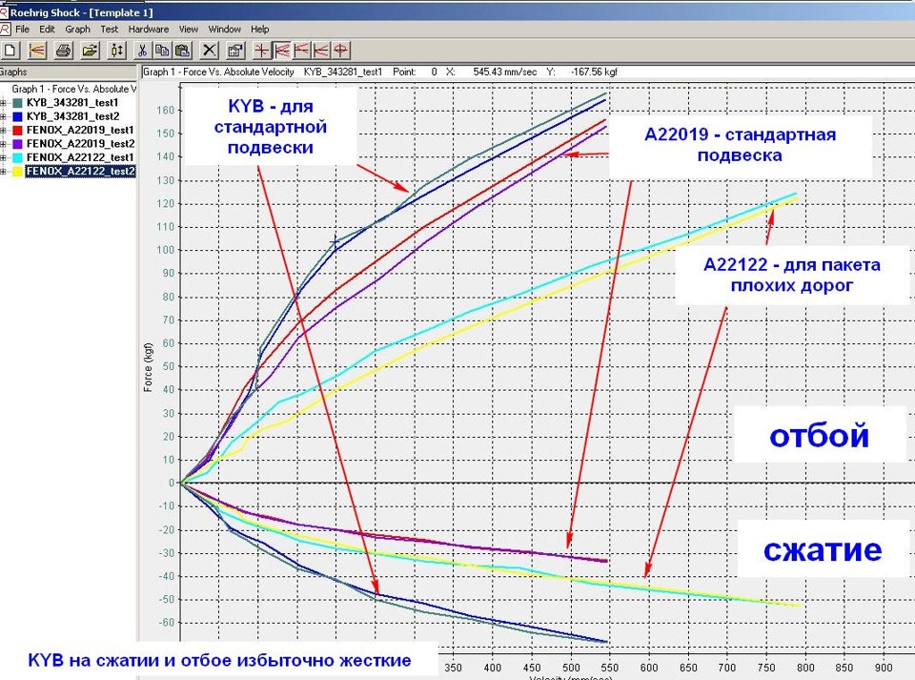The height and width of the screenshot is (680, 915).
Task: Click the purple swatch for FENOX_A22019_test2
Action: pyautogui.click(x=17, y=144)
